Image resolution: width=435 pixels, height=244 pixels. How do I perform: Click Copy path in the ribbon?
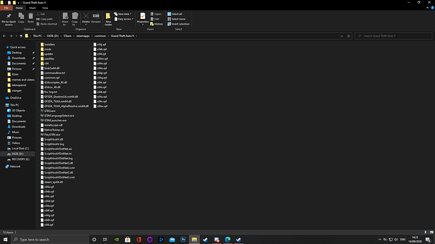coord(44,19)
